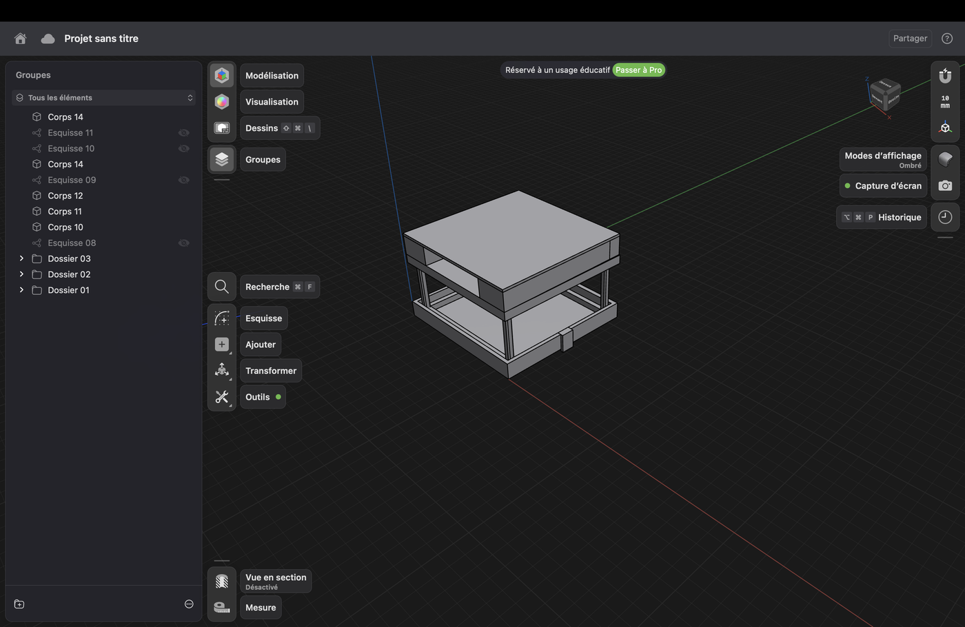This screenshot has height=627, width=965.
Task: Open the Ajouter plus icon
Action: (x=222, y=345)
